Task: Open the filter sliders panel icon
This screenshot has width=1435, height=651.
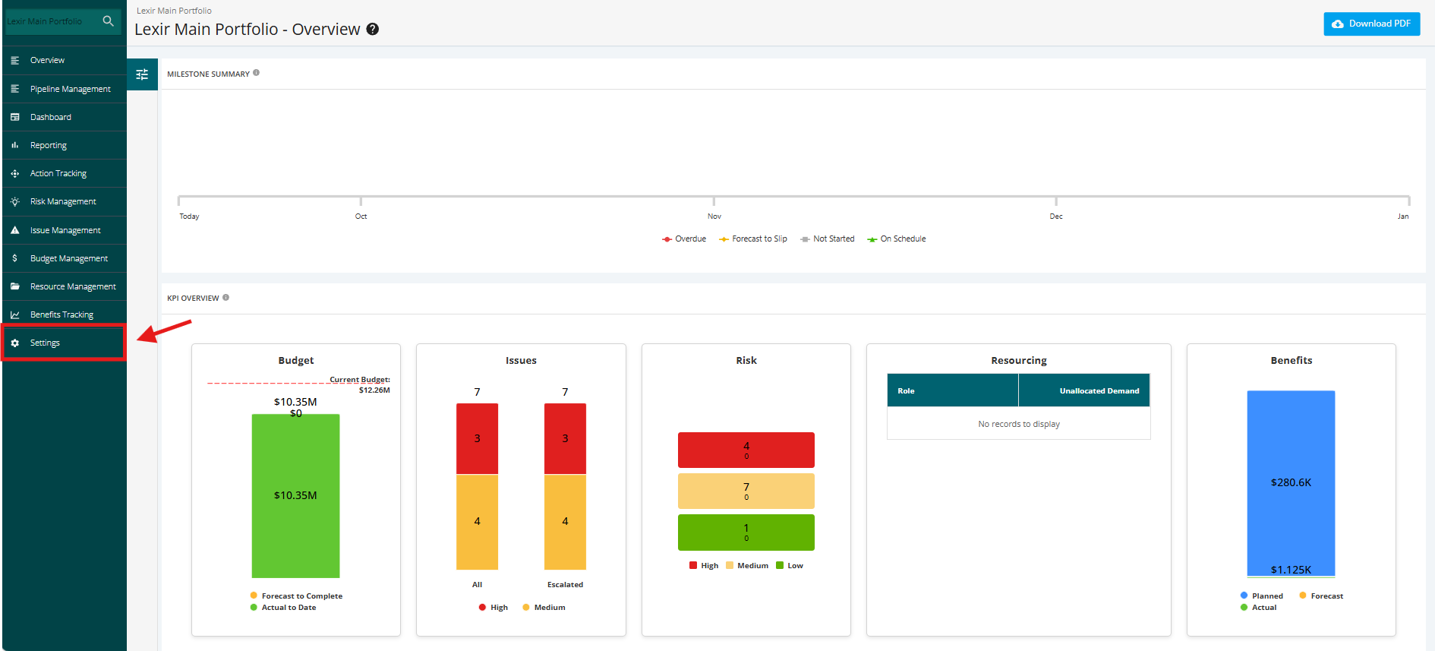Action: click(x=142, y=74)
